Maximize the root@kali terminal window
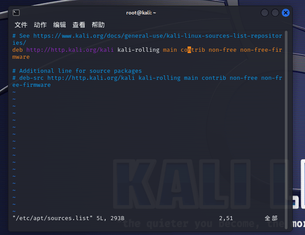This screenshot has width=305, height=235. click(275, 13)
